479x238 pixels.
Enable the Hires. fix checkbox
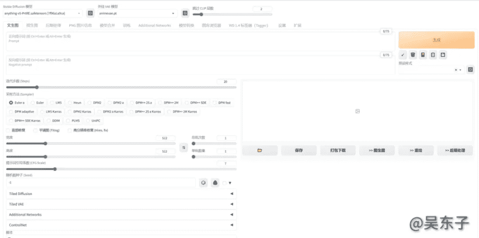[70, 130]
